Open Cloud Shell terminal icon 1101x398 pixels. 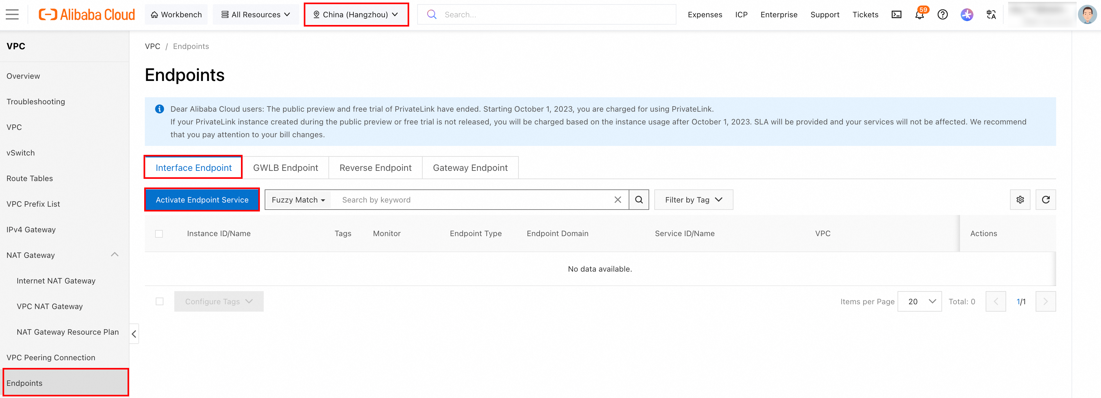point(896,14)
